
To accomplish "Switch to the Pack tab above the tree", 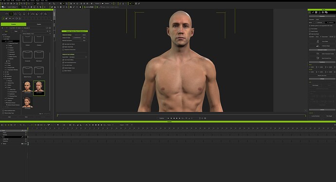I will 16,31.
